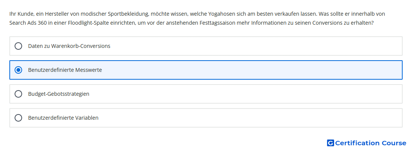Click the blue G logo icon

click(330, 143)
